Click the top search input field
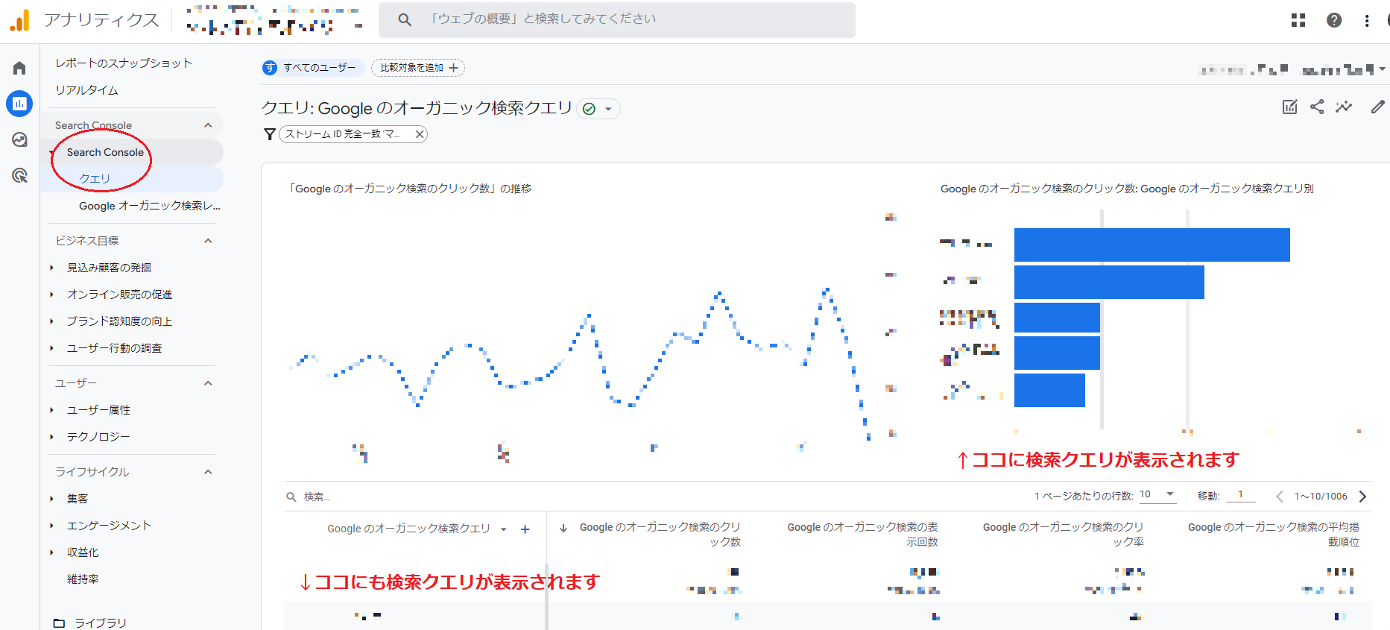Screen dimensions: 1390x630 tap(617, 19)
